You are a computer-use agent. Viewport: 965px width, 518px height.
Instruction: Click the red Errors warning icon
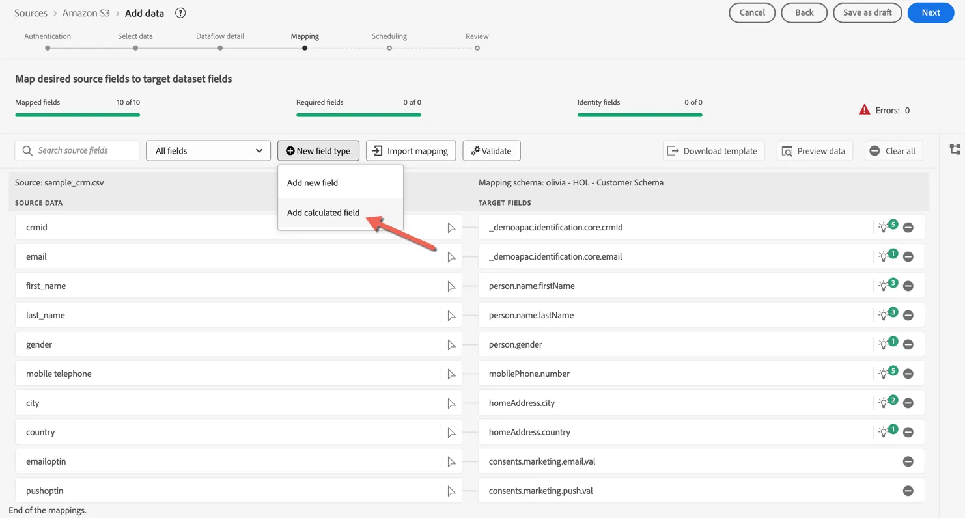click(864, 110)
